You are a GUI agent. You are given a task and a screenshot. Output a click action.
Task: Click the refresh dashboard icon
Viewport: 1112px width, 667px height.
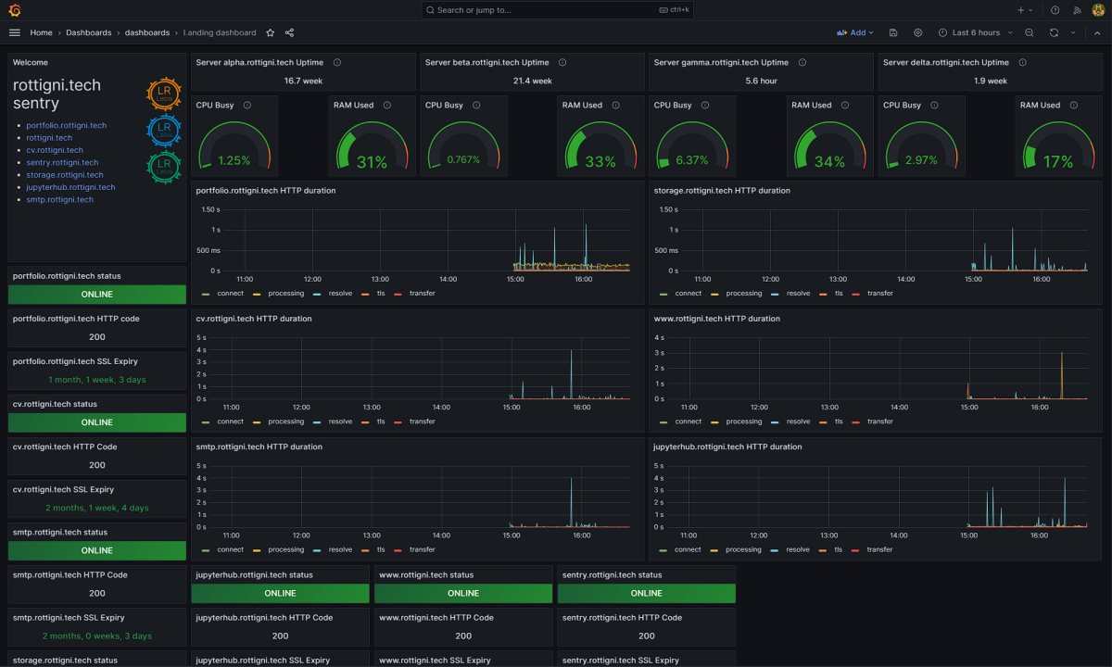click(1054, 32)
